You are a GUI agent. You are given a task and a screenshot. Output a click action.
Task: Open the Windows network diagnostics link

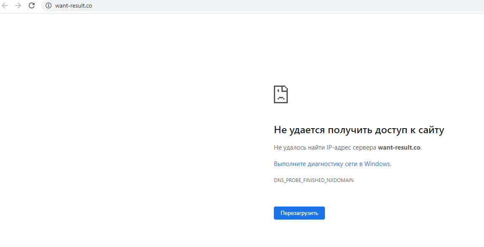tap(332, 164)
